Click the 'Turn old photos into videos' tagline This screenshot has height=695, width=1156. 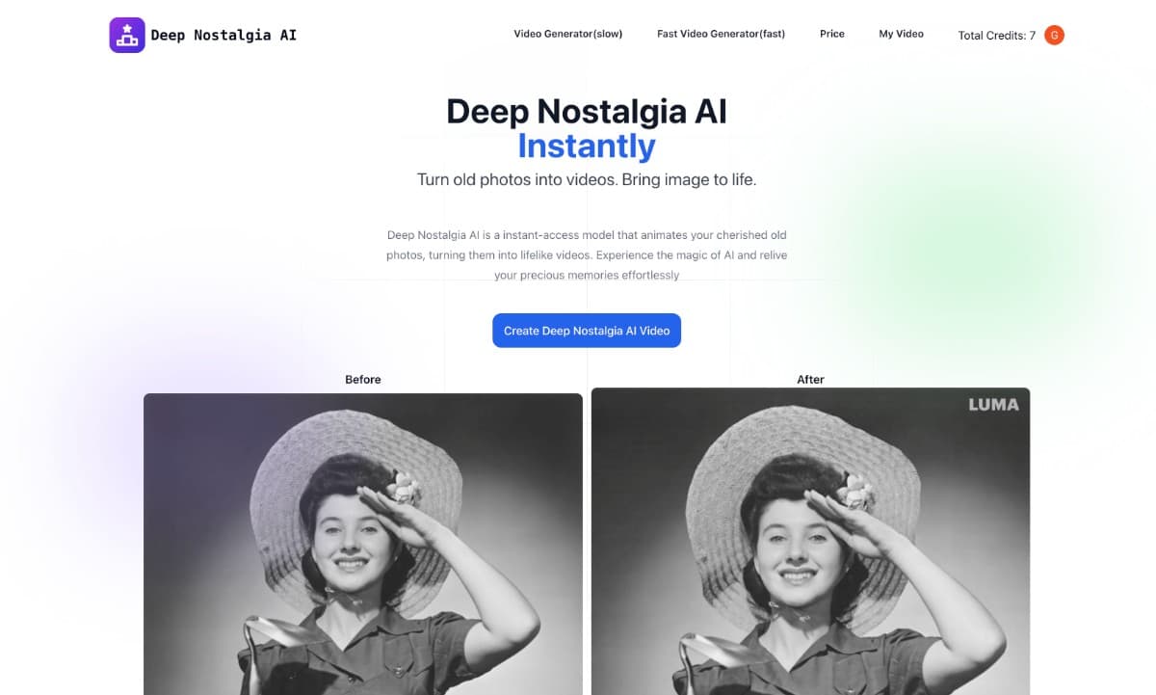tap(587, 180)
